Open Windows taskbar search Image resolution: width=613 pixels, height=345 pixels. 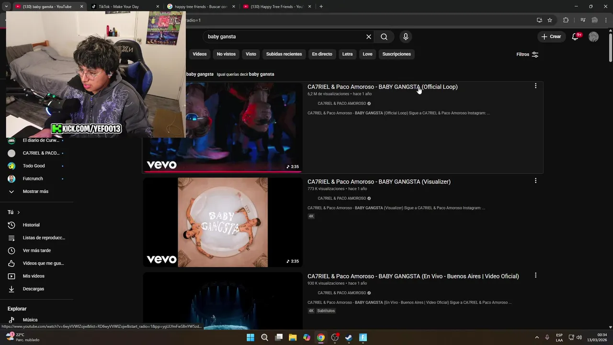(264, 337)
